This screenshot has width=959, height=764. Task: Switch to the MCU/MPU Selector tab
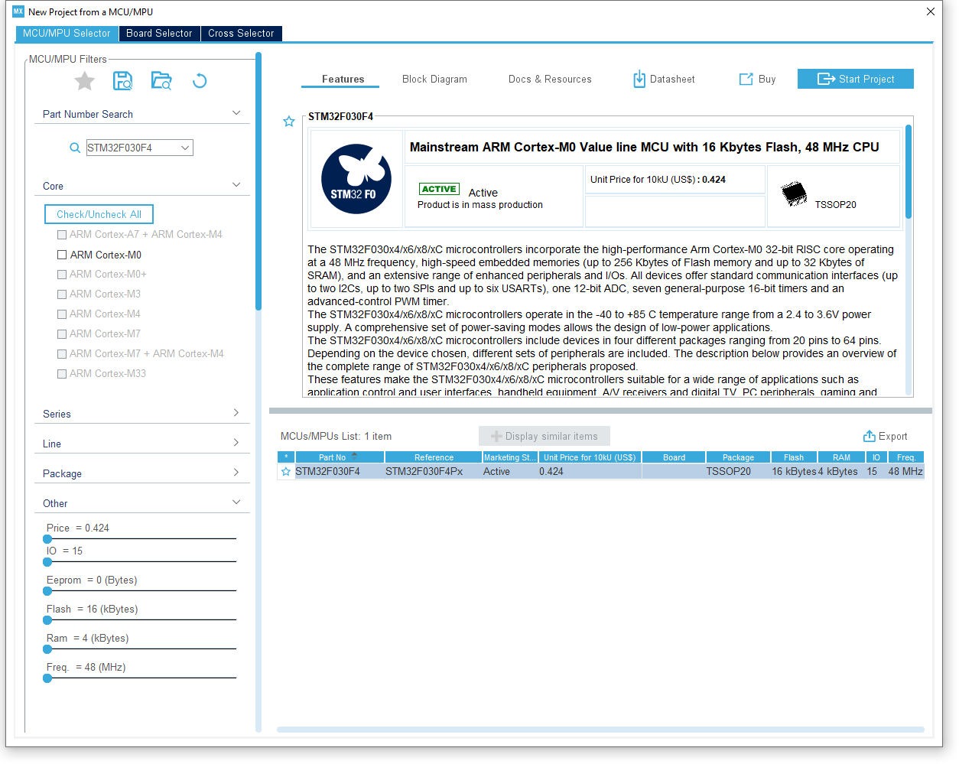tap(67, 34)
